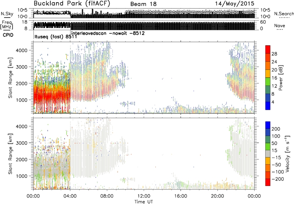Click the 'Velocity [m s-1]' colorbar label
Viewport: 294px width, 204px height.
pos(287,154)
